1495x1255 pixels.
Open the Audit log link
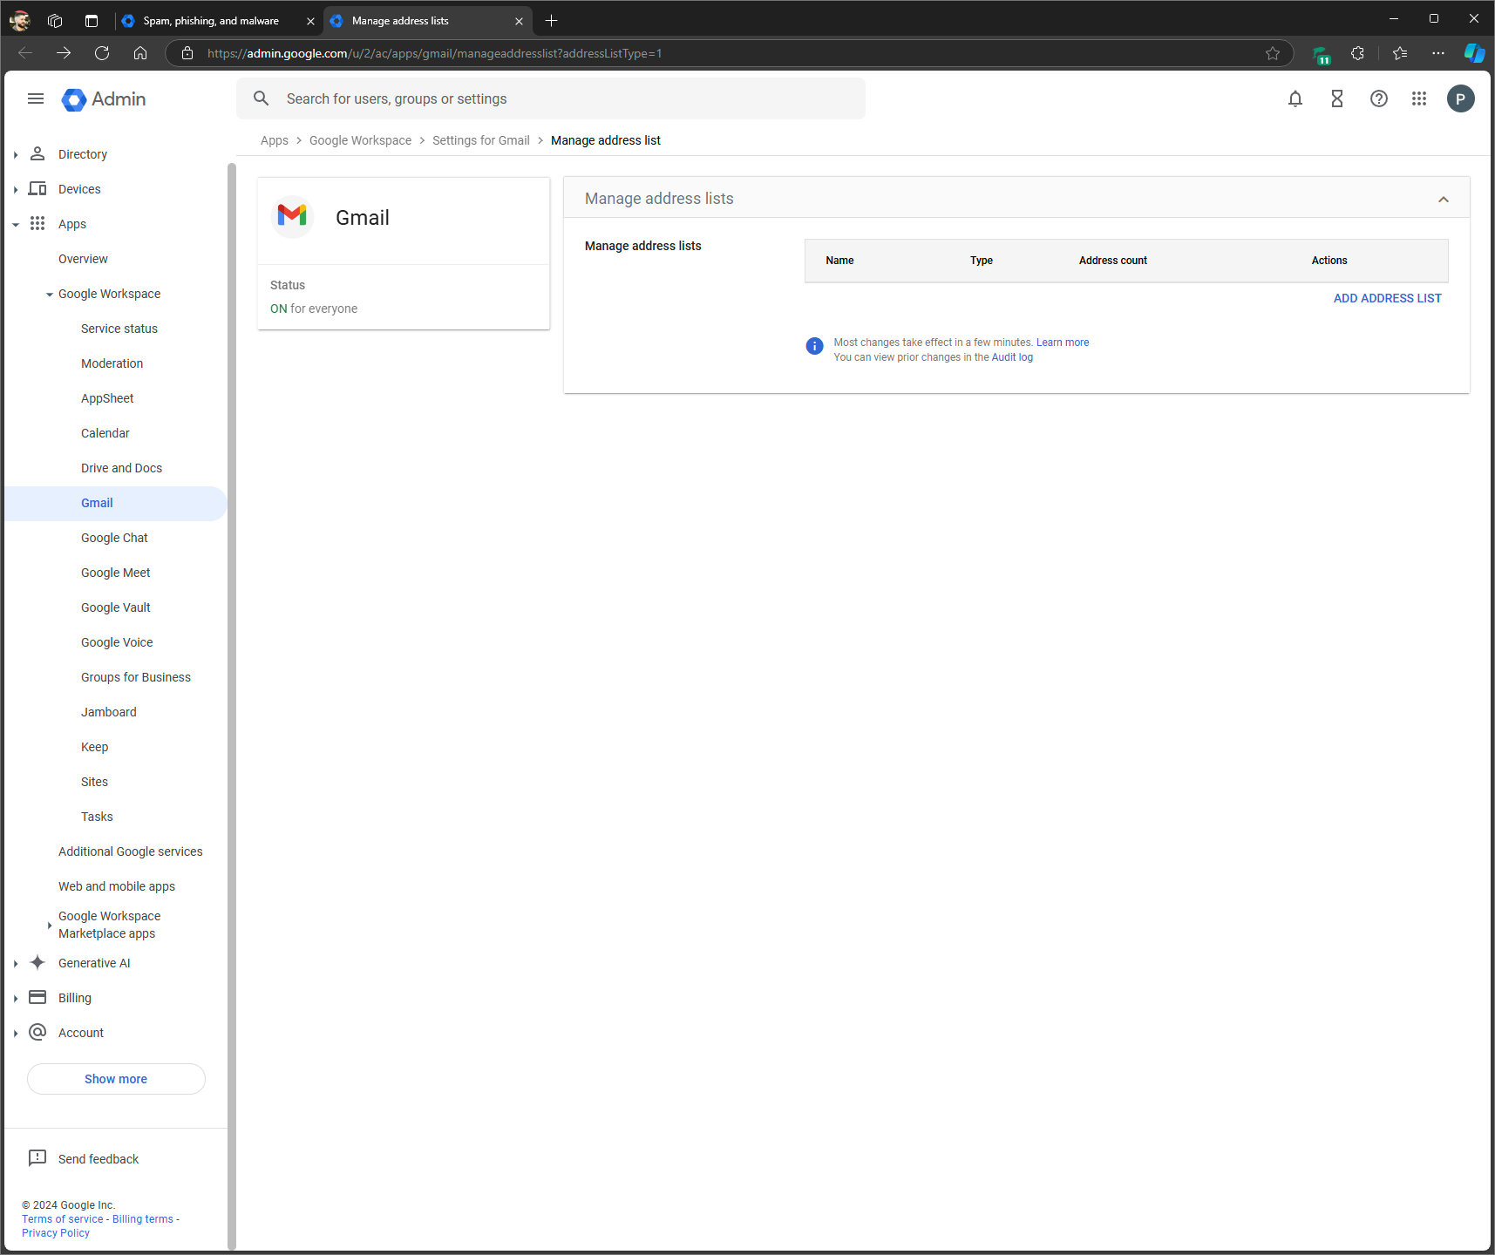tap(1012, 357)
